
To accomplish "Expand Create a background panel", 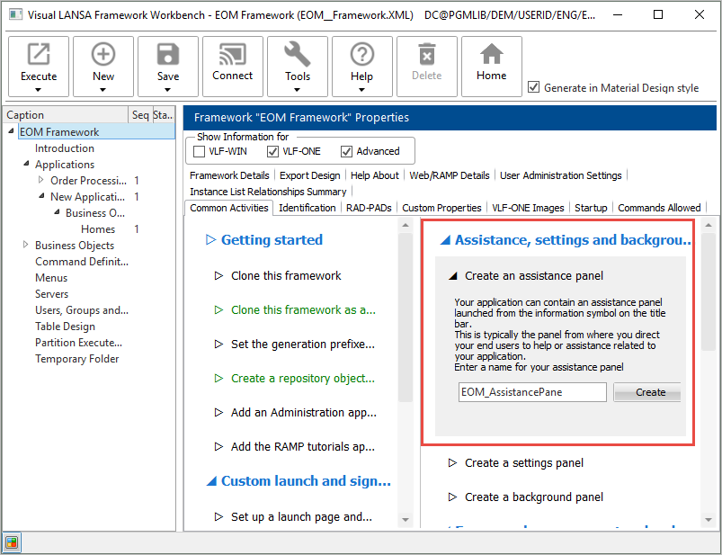I will pyautogui.click(x=452, y=497).
